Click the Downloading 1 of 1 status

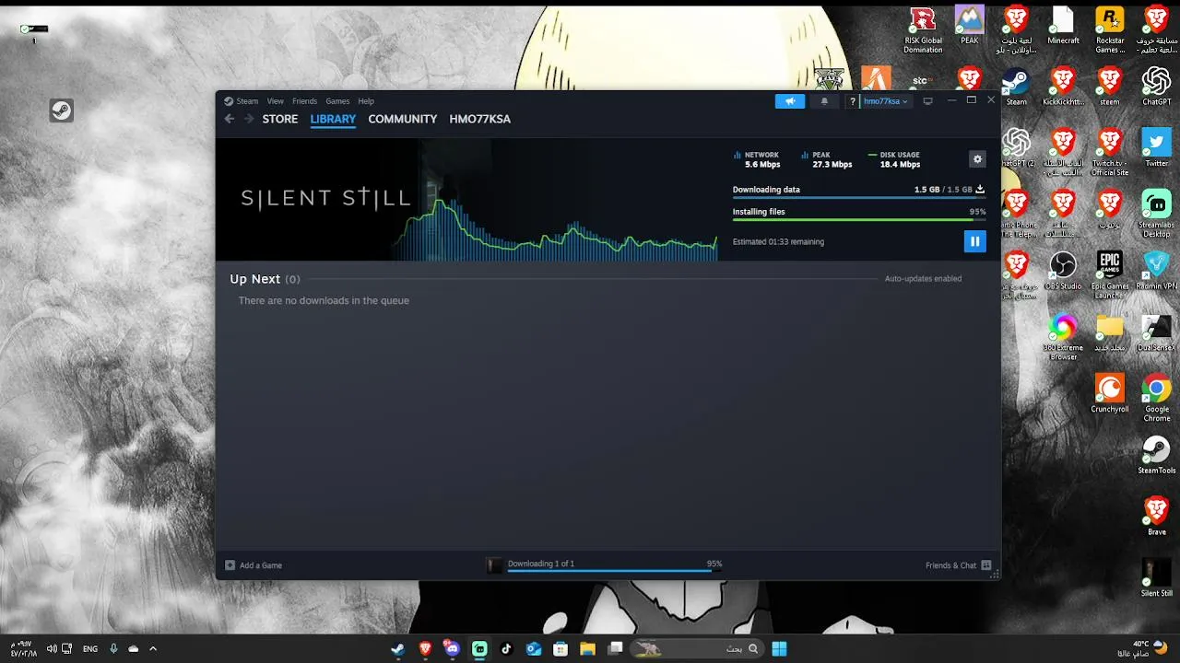pyautogui.click(x=541, y=564)
